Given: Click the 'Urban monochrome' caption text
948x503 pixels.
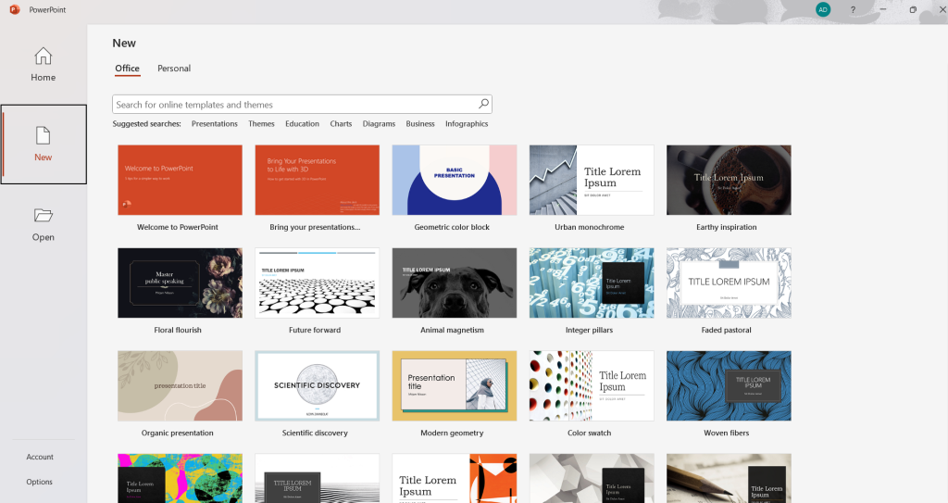Looking at the screenshot, I should click(x=590, y=227).
